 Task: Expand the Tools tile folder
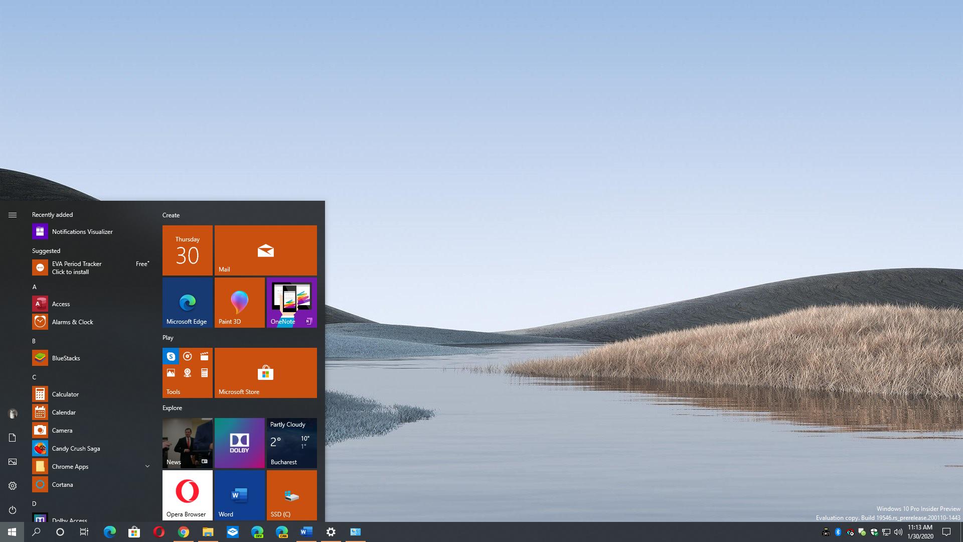(188, 373)
